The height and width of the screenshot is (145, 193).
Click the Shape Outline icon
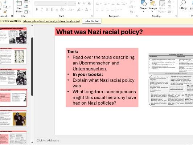pos(169,7)
